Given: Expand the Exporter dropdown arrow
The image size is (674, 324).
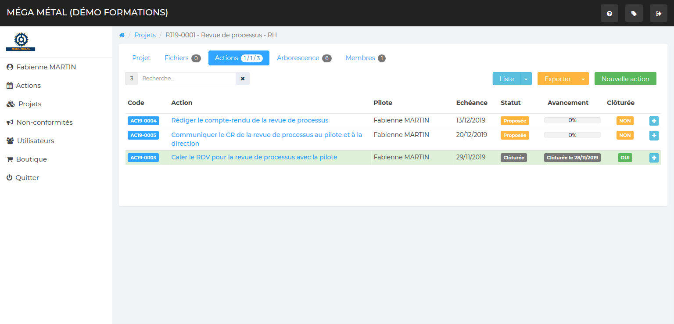Looking at the screenshot, I should coord(583,79).
